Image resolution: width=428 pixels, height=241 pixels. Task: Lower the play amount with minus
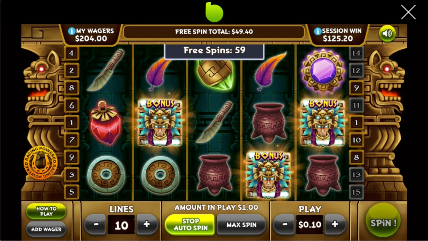tap(284, 224)
